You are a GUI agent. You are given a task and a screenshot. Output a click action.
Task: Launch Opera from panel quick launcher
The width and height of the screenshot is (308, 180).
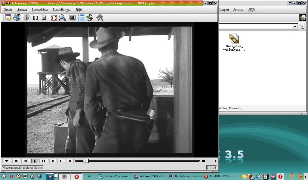point(11,176)
